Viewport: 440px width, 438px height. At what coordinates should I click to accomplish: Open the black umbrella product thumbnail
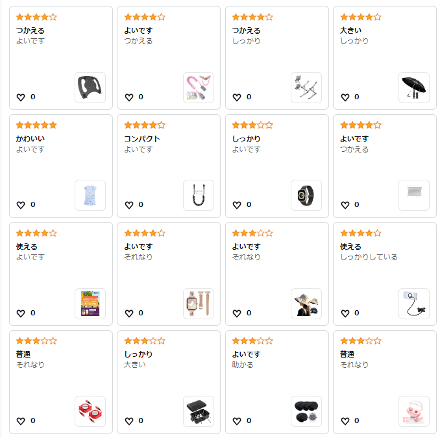(414, 88)
